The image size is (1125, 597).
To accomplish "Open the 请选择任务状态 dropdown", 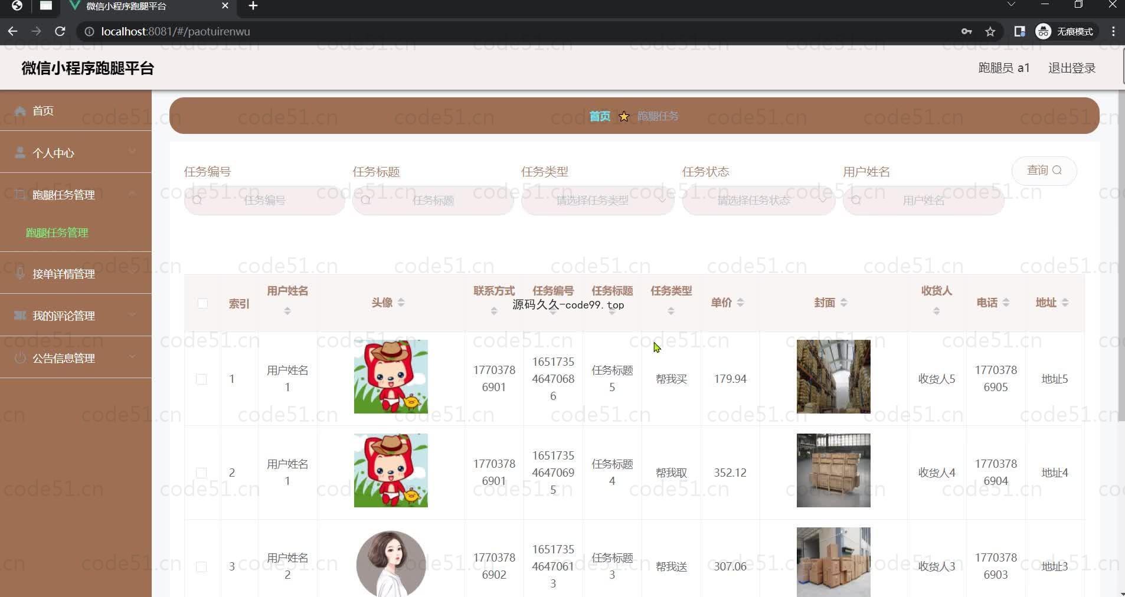I will pyautogui.click(x=758, y=201).
